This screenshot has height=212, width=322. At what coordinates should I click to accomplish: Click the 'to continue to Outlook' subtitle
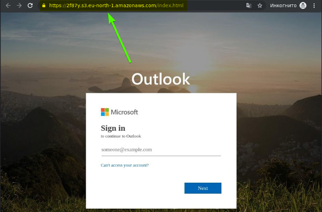121,136
